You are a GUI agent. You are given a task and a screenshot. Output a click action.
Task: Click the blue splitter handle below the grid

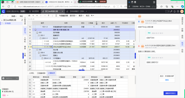coord(82,70)
